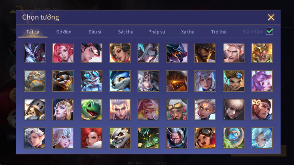Screen dimensions: 294x165
Task: Choose the red-haired woman hero portrait
Action: point(92,138)
